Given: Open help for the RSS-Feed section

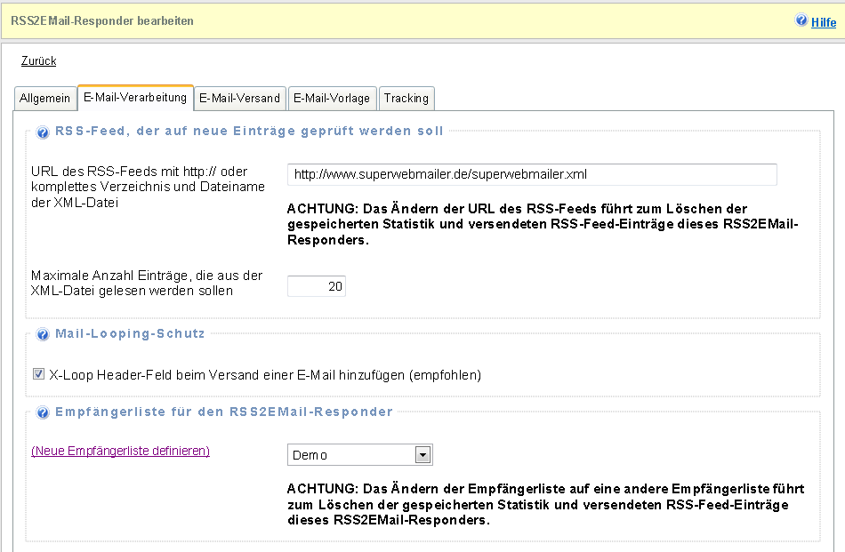Looking at the screenshot, I should pyautogui.click(x=43, y=132).
